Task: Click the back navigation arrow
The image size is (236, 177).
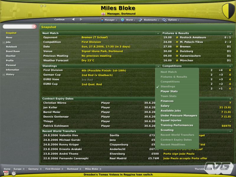Action: click(x=73, y=19)
